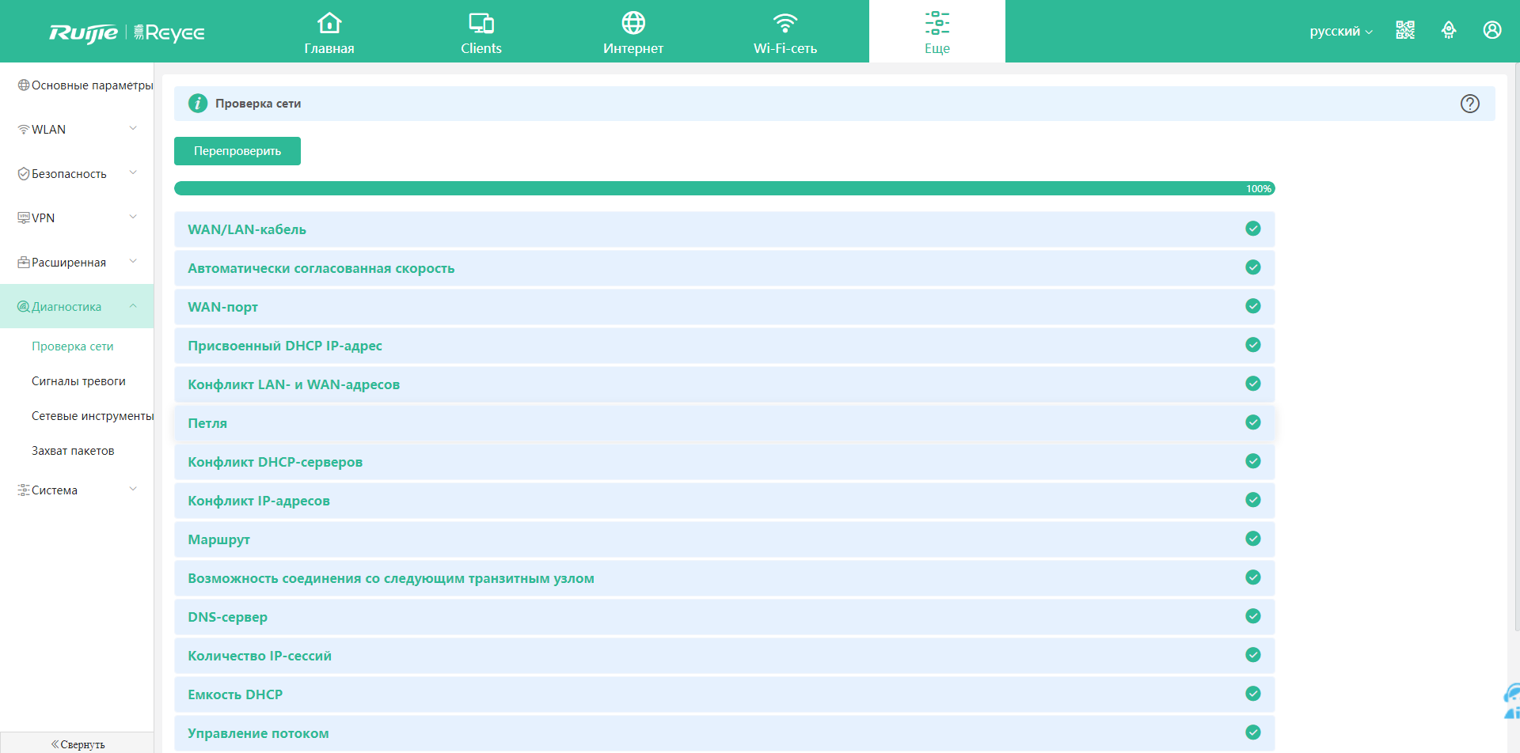This screenshot has width=1520, height=753.
Task: Switch to the Clients tab
Action: tap(481, 32)
